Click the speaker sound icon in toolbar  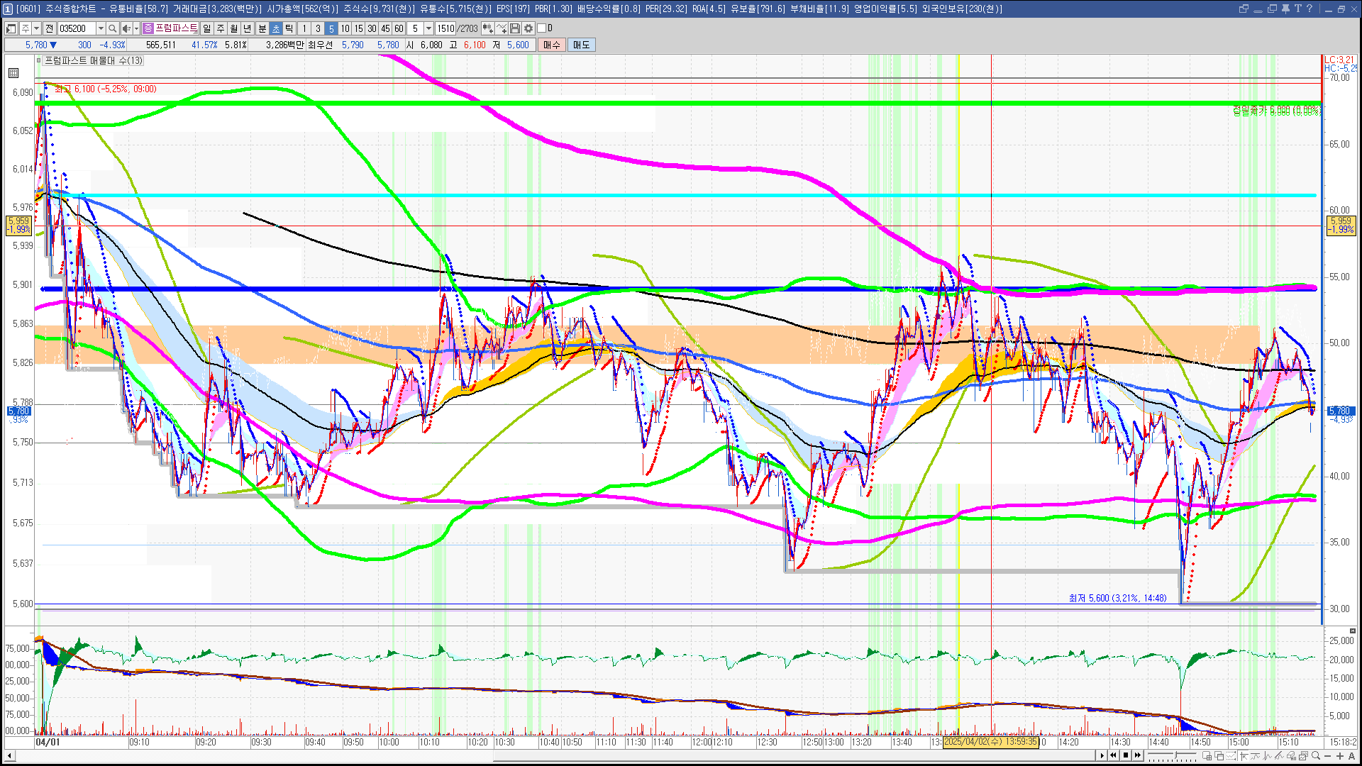[x=126, y=28]
